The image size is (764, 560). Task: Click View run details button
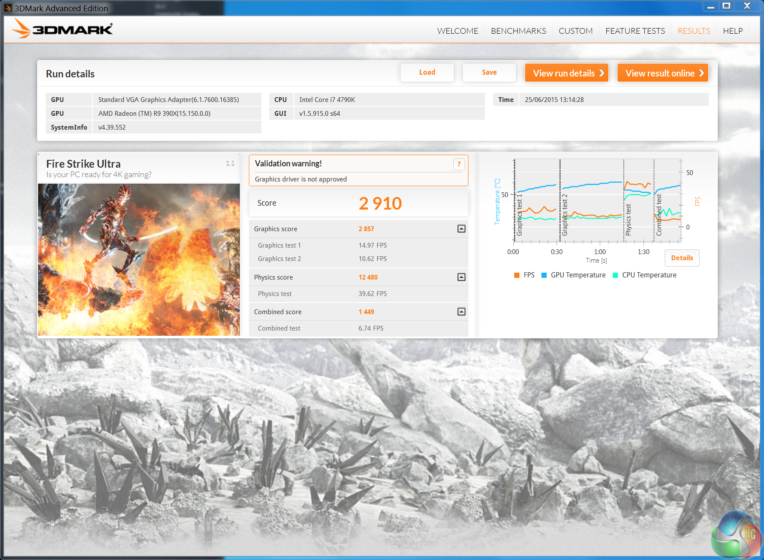point(567,73)
